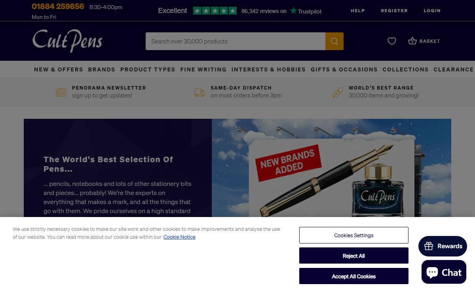Click the search magnifier button
This screenshot has width=475, height=292.
334,41
